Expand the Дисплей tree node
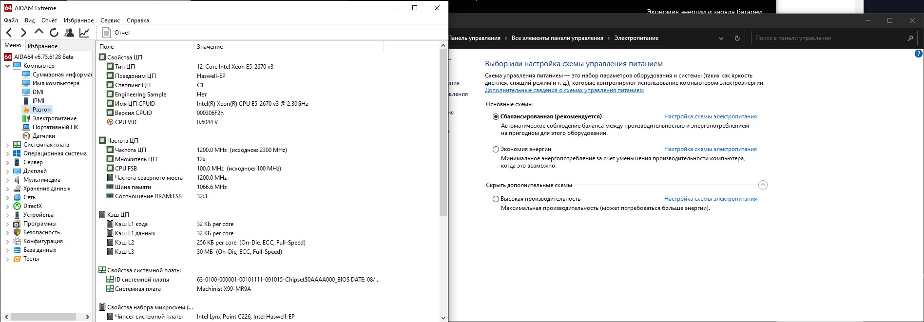 [x=7, y=171]
